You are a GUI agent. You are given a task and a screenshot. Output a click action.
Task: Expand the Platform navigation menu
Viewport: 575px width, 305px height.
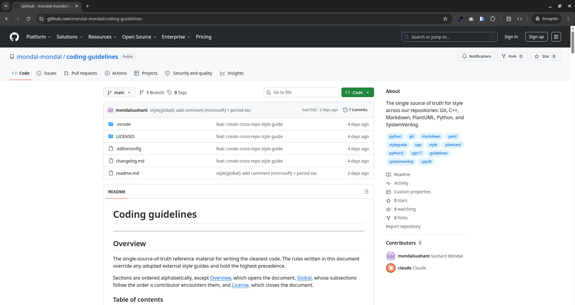[39, 37]
